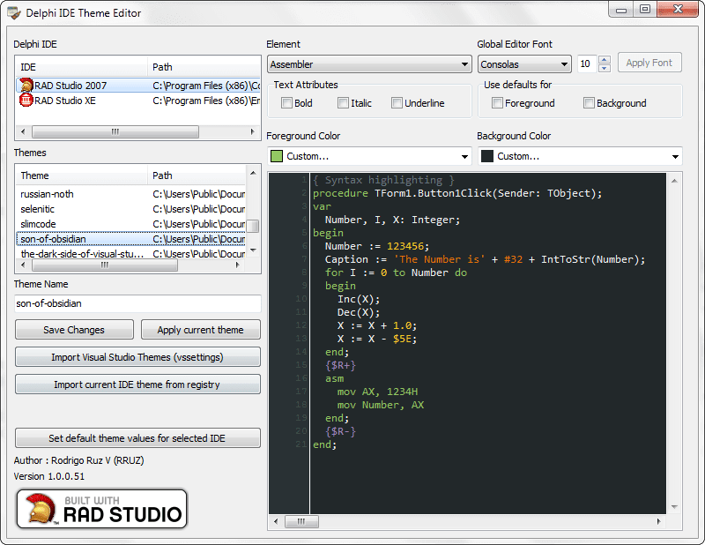
Task: Click the RAD Studio 2007 helmet icon
Action: (x=26, y=85)
